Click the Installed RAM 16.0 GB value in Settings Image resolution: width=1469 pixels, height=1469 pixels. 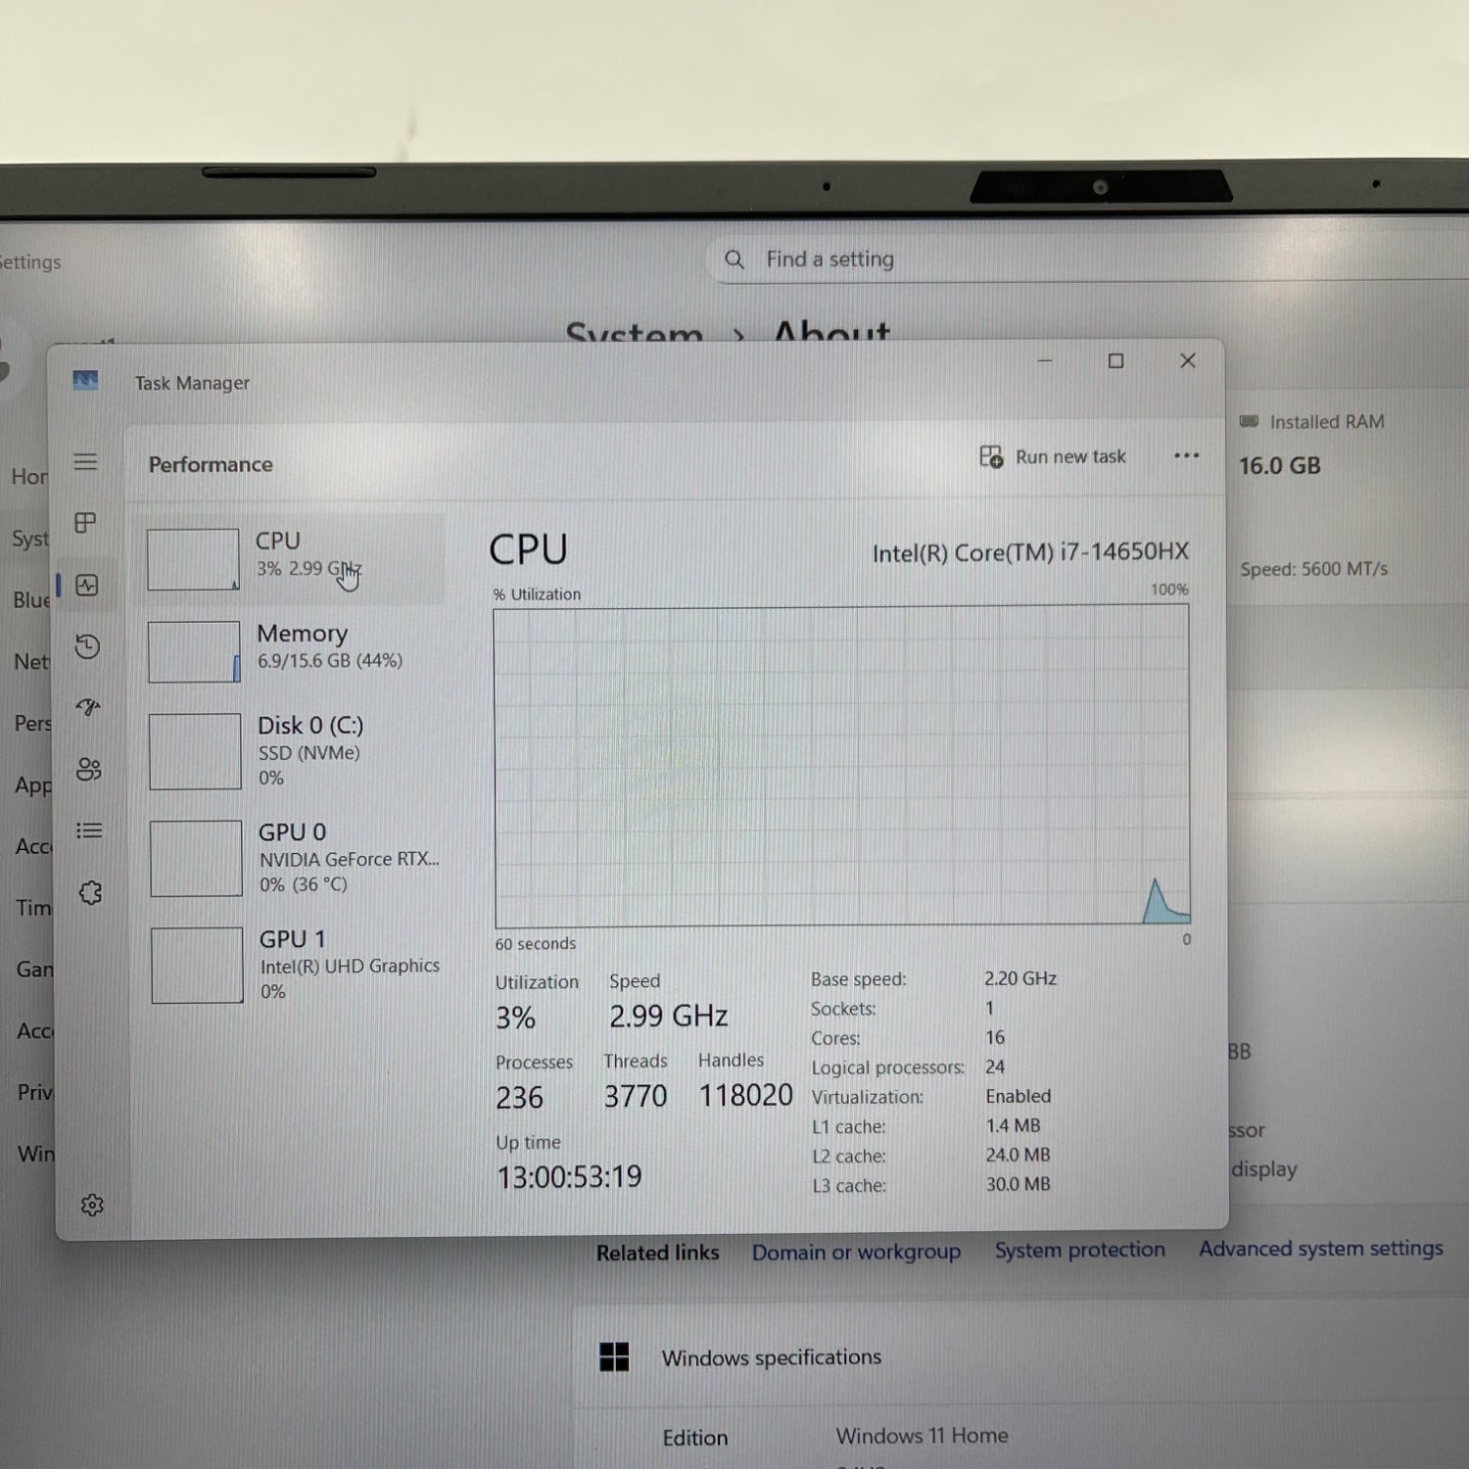[x=1280, y=466]
